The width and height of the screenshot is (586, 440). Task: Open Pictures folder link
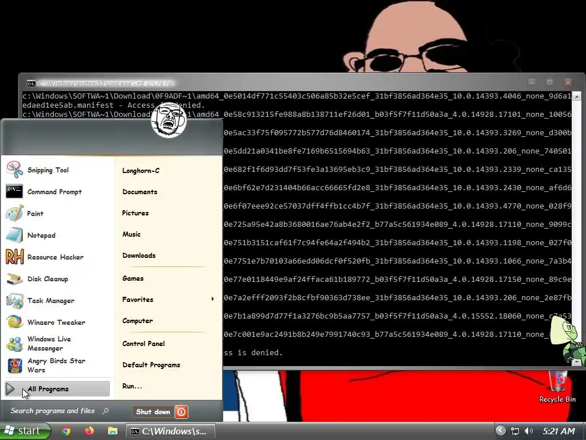click(135, 213)
